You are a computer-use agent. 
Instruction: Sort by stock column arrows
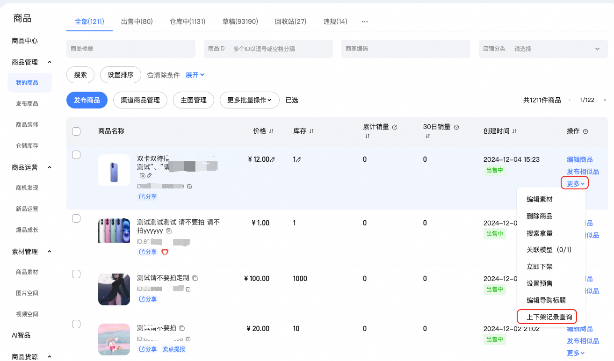311,131
